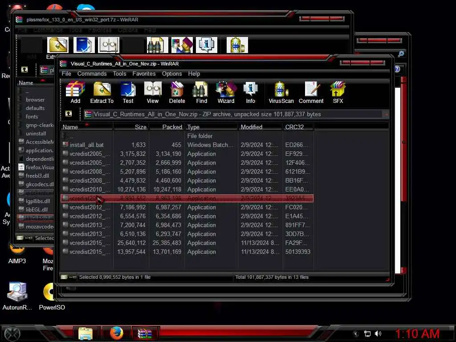Click the Test icon in the plasmafox window
456x342 pixels.
point(84,45)
